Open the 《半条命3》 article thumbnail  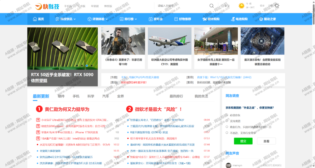[123, 41]
